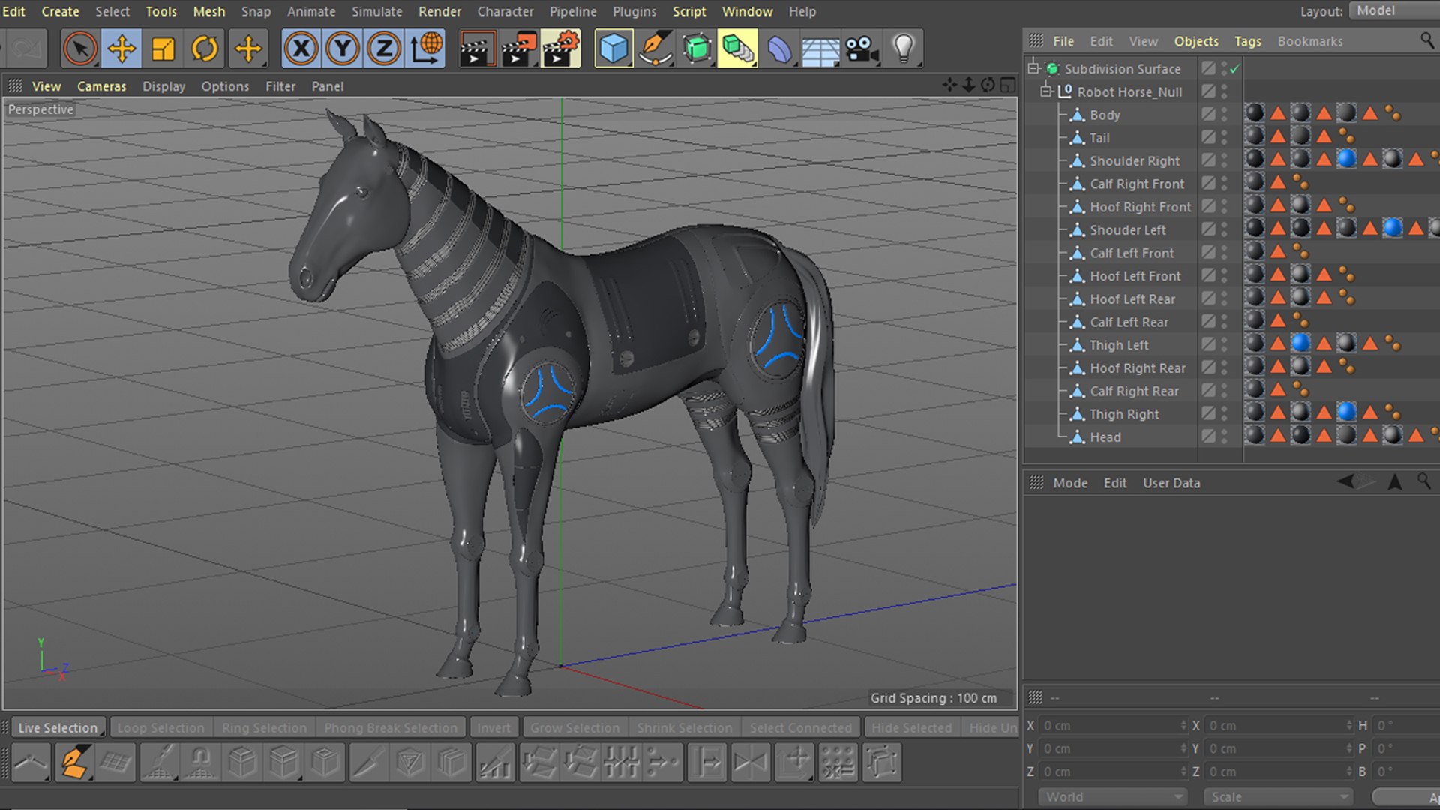1440x810 pixels.
Task: Select the Shouder Left object row
Action: pos(1127,229)
